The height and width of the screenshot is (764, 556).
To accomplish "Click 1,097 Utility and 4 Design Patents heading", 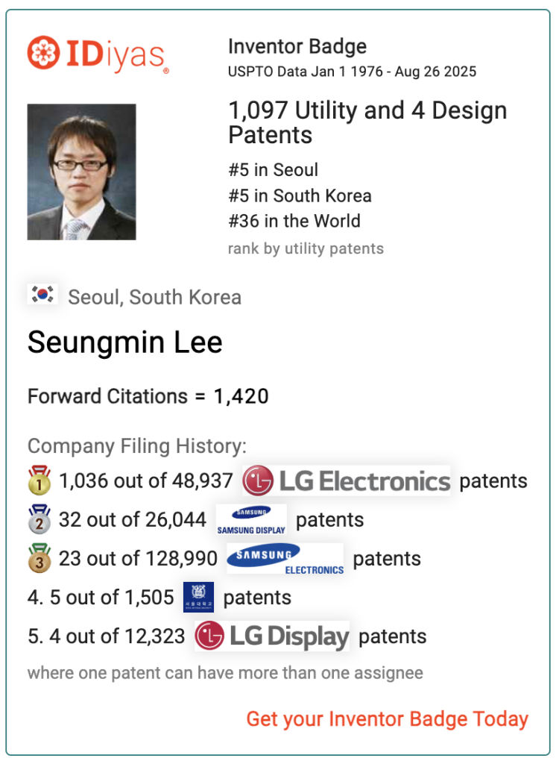I will 367,123.
